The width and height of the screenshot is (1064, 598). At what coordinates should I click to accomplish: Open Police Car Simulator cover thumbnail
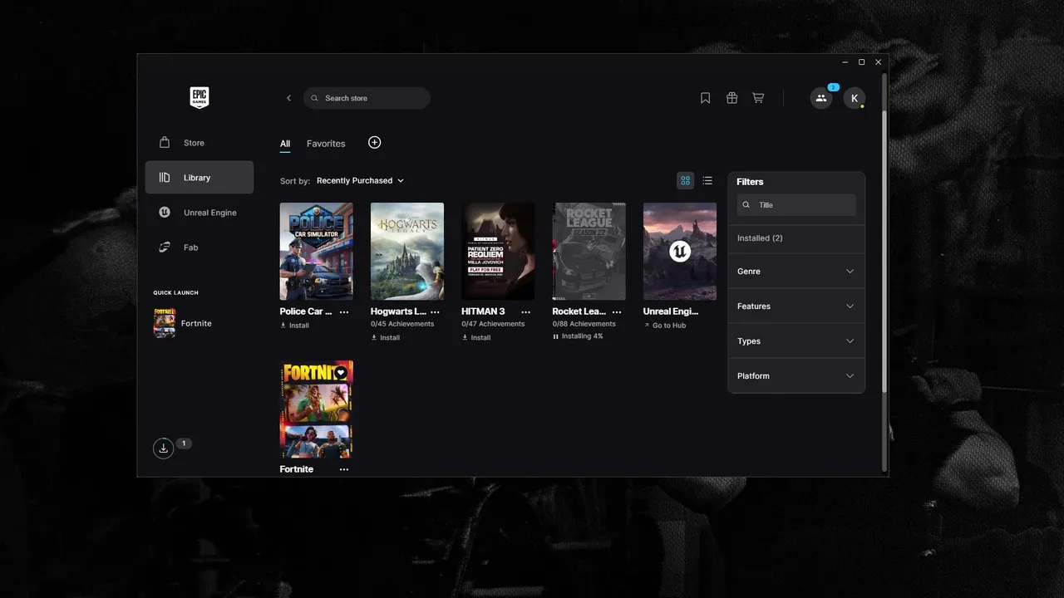(x=317, y=252)
